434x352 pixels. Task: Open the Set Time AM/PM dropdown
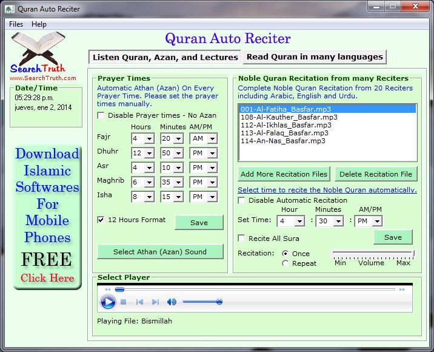click(377, 221)
